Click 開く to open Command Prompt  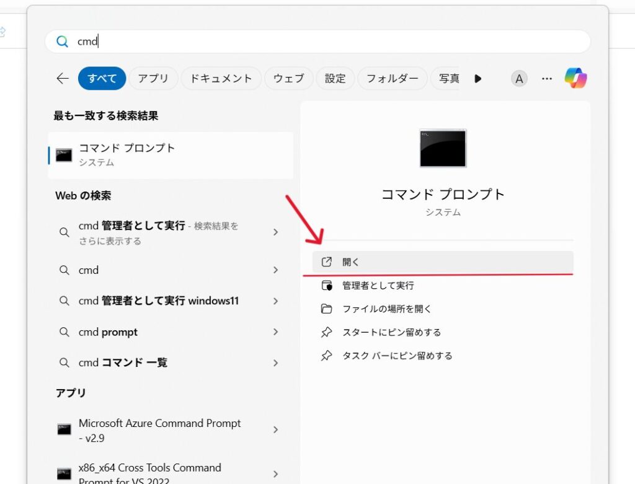(x=351, y=262)
